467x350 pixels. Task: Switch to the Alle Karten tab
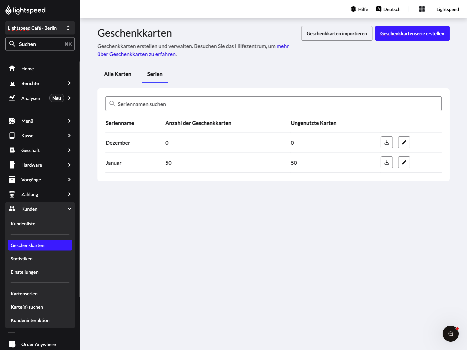[118, 74]
